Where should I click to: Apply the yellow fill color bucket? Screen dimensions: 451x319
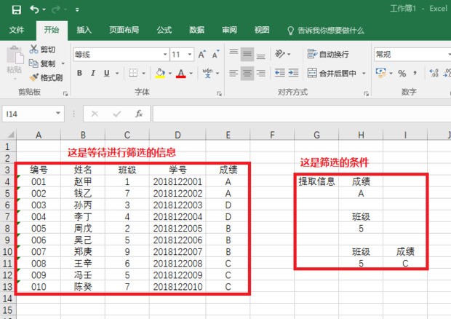click(160, 73)
